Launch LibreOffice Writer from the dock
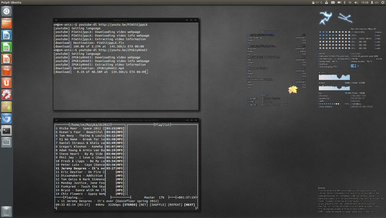The width and height of the screenshot is (386, 218). (7, 35)
